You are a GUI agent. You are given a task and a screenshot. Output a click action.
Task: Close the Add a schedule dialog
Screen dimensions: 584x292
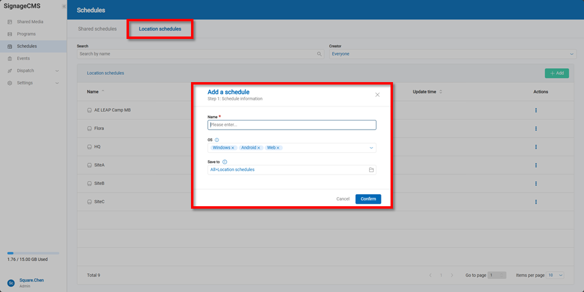click(377, 95)
